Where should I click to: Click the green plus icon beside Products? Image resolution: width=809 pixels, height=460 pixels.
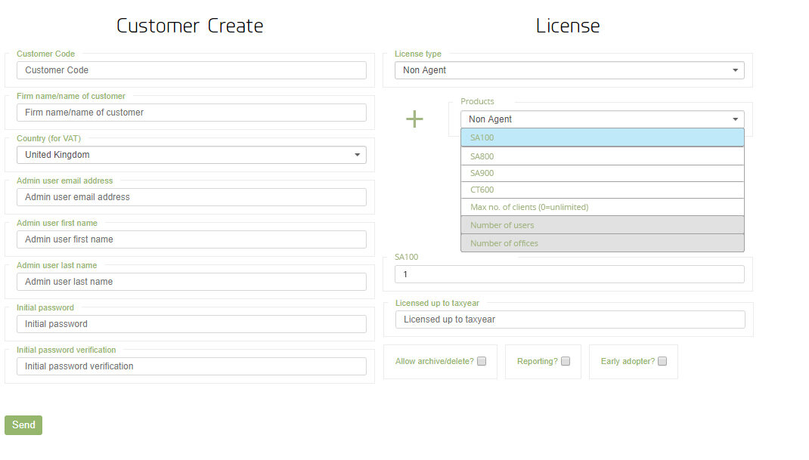pyautogui.click(x=414, y=119)
